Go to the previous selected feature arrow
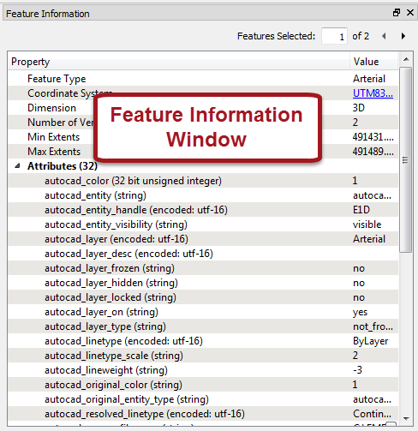The width and height of the screenshot is (418, 431). coord(384,36)
